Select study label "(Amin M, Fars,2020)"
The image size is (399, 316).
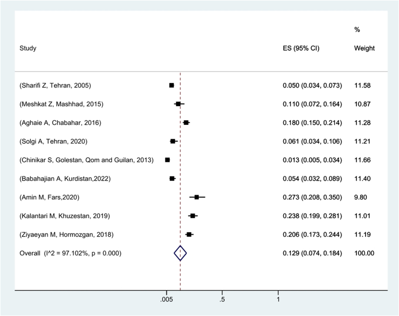pyautogui.click(x=50, y=197)
